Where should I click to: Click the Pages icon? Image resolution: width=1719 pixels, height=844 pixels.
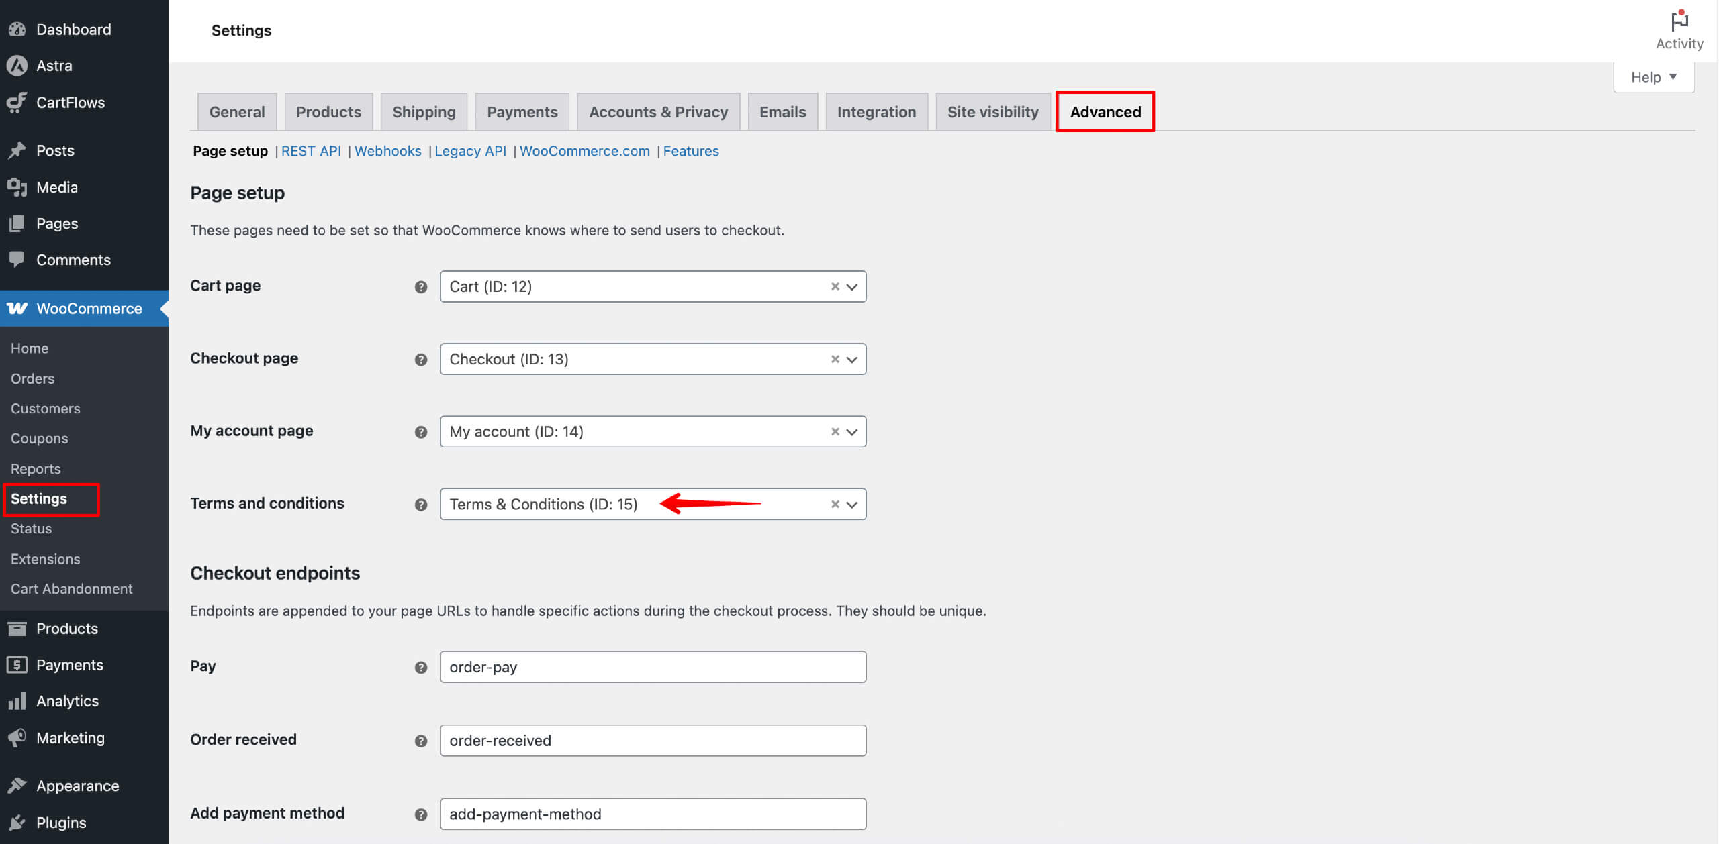(x=17, y=223)
